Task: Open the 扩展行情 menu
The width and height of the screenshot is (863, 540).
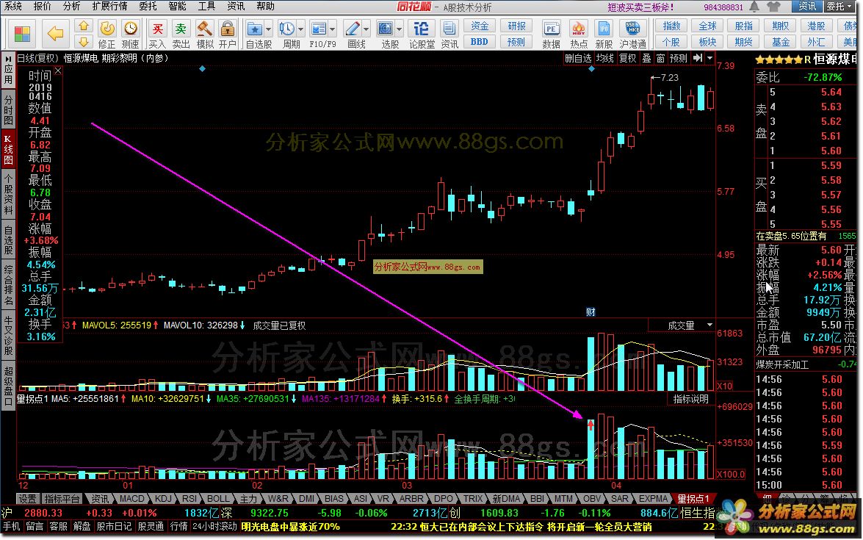Action: 109,6
